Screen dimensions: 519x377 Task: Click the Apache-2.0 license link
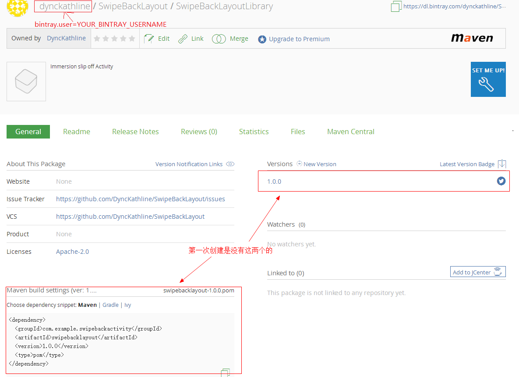click(73, 252)
